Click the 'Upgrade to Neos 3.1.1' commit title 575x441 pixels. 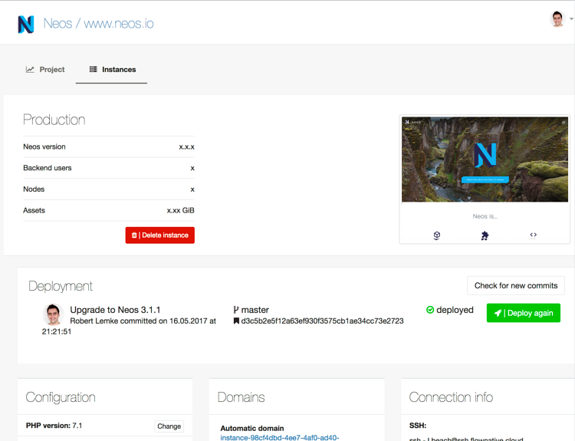pos(115,310)
